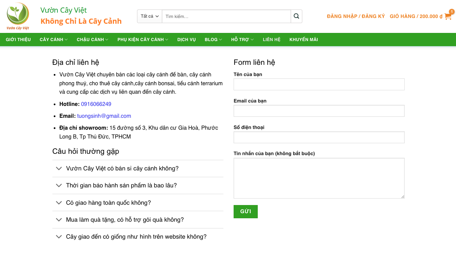Image resolution: width=456 pixels, height=259 pixels.
Task: Click the GỬI submit button
Action: click(x=246, y=211)
